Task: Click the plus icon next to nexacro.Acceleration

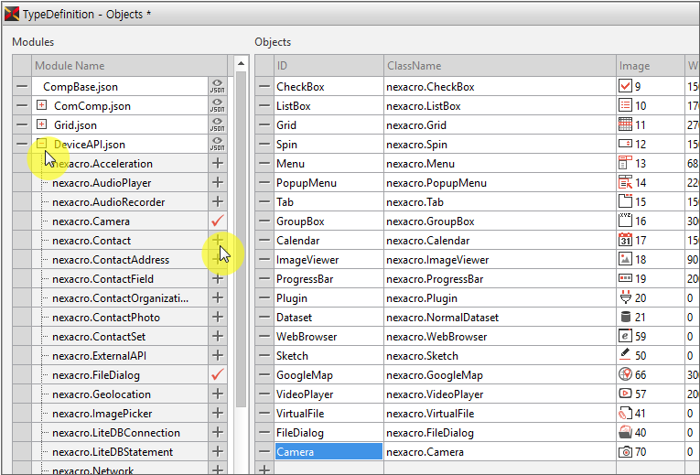Action: (x=218, y=164)
